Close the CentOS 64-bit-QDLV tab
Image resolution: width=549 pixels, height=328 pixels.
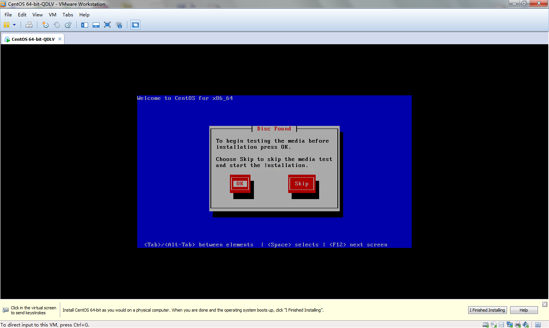coord(60,39)
